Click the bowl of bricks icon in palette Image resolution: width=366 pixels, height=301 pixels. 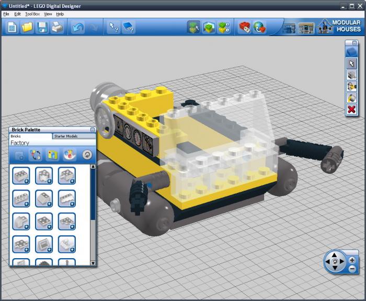pos(70,155)
